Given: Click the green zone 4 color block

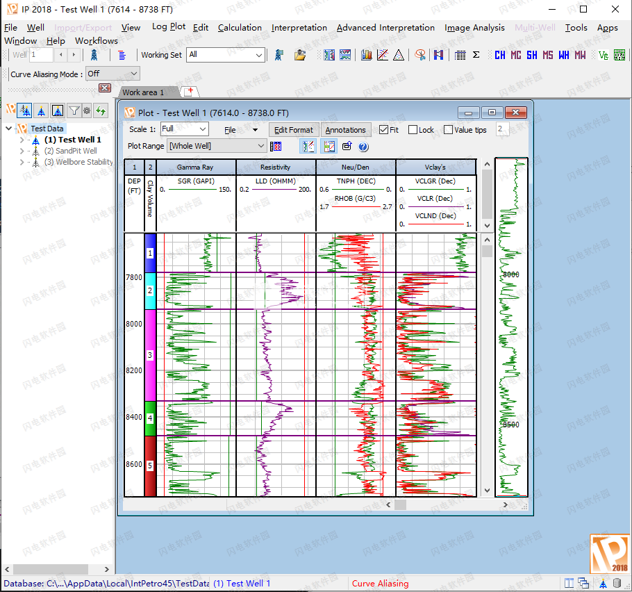Looking at the screenshot, I should [x=150, y=418].
